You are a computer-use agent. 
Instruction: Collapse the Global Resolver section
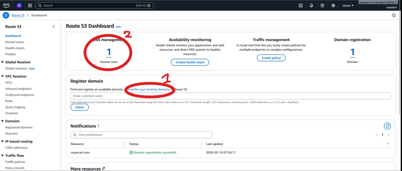tap(2, 62)
